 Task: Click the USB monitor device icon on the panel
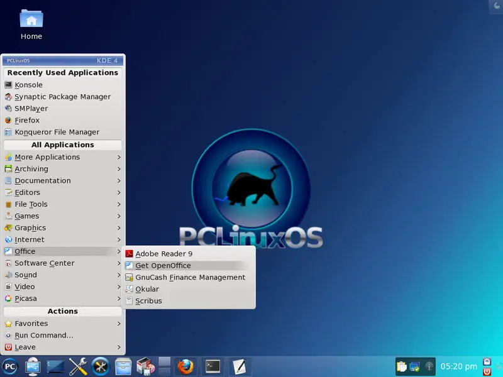click(33, 366)
